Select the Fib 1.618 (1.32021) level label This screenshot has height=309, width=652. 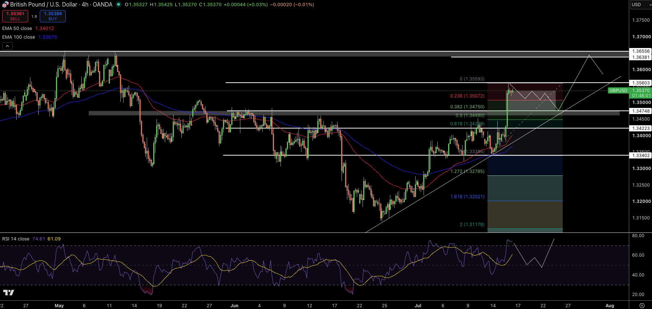(x=467, y=197)
